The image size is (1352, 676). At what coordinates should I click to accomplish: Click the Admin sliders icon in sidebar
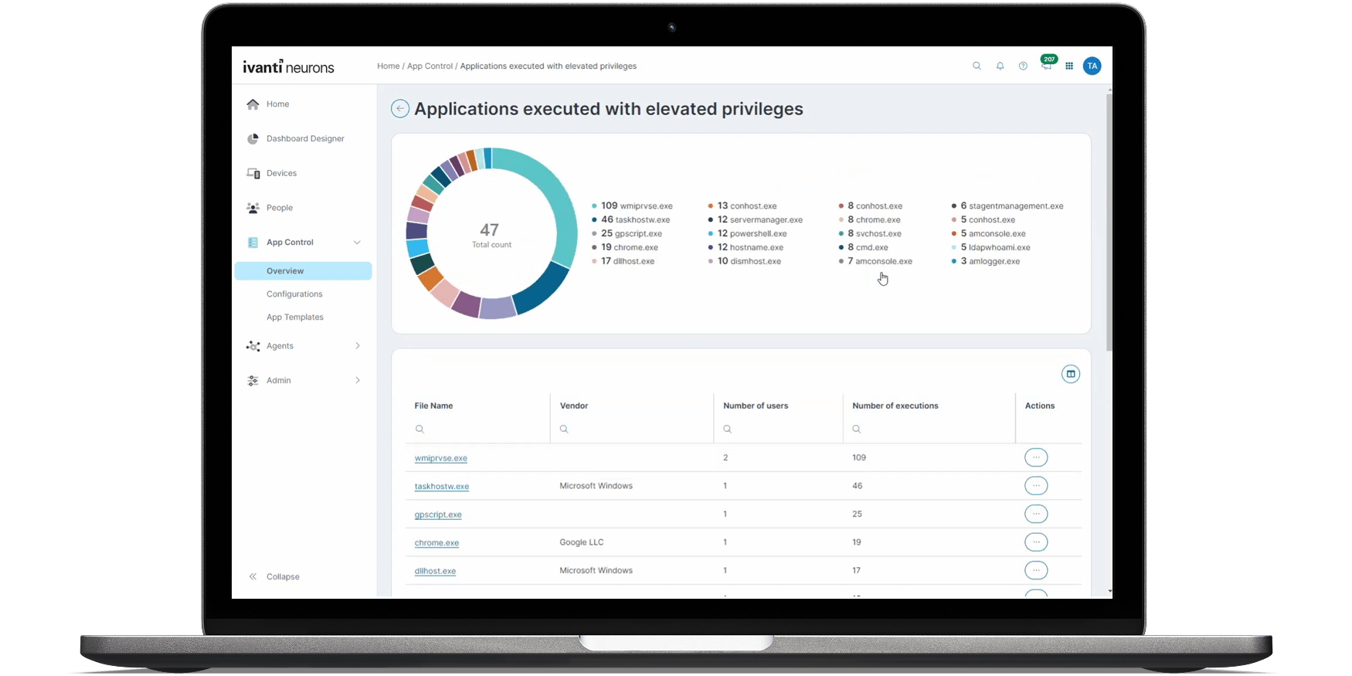(x=253, y=381)
